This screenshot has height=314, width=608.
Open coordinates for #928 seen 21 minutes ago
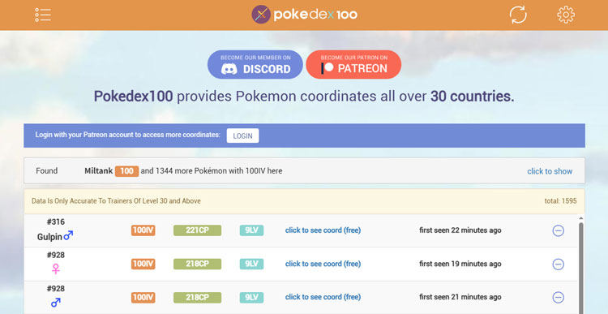[x=323, y=297]
